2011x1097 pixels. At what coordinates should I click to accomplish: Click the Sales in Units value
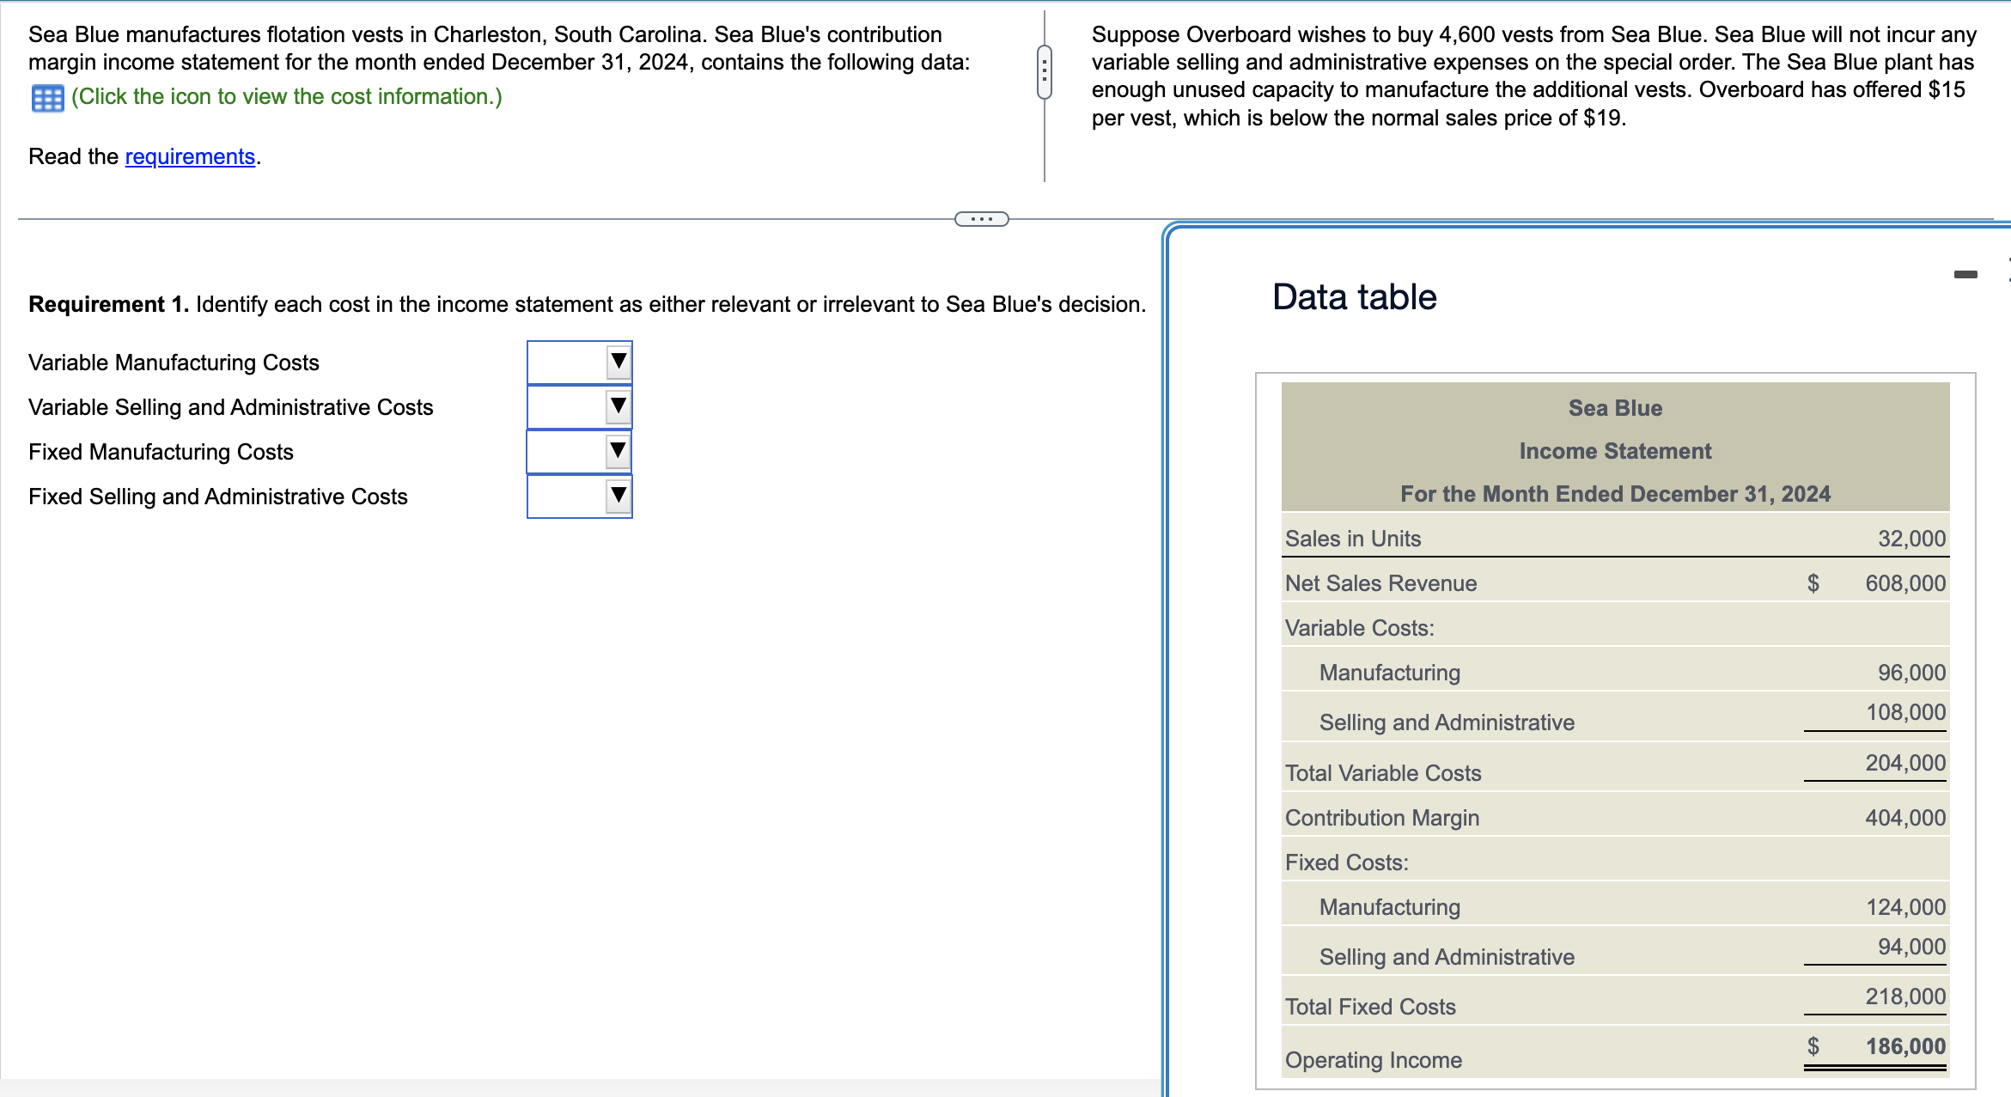tap(1910, 539)
